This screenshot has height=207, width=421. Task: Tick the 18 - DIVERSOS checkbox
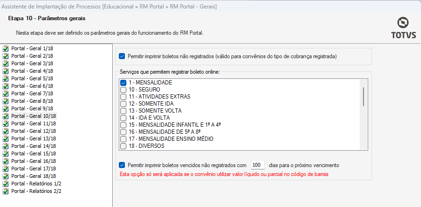pos(124,146)
